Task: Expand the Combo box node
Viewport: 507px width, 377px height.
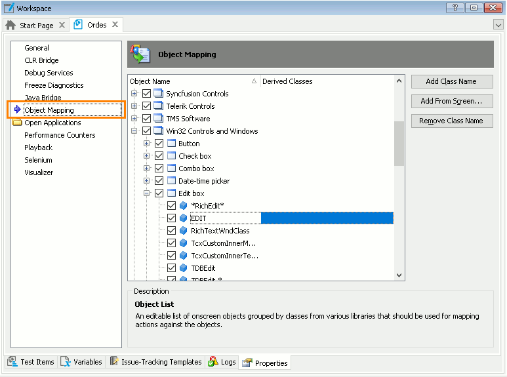Action: [147, 169]
